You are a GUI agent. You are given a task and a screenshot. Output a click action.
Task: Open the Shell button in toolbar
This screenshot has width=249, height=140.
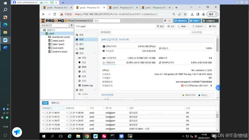[182, 26]
